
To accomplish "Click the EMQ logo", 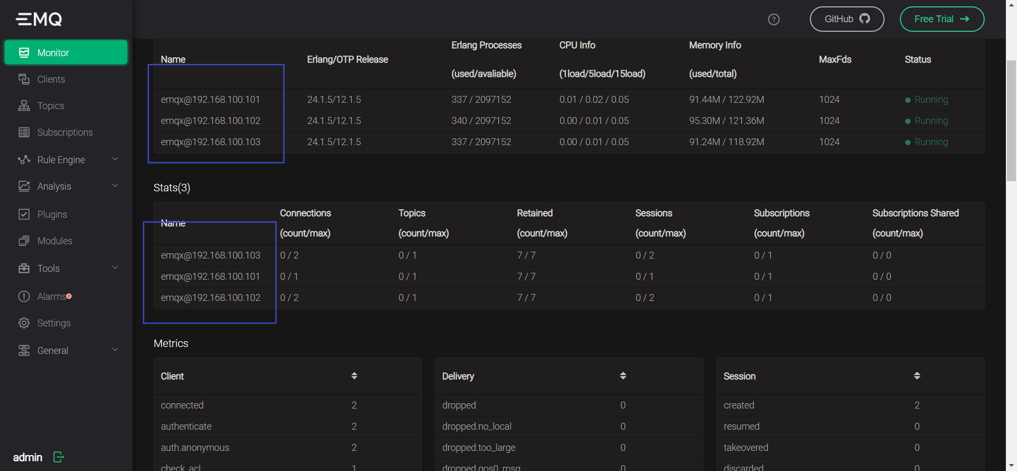I will (39, 19).
